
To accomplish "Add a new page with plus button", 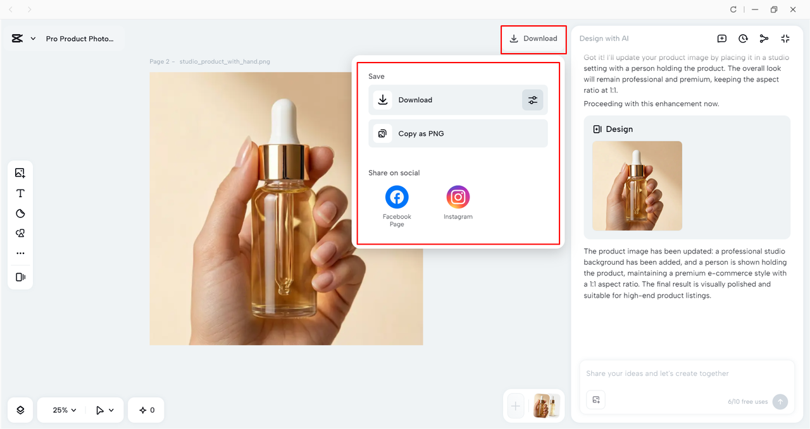I will 516,406.
